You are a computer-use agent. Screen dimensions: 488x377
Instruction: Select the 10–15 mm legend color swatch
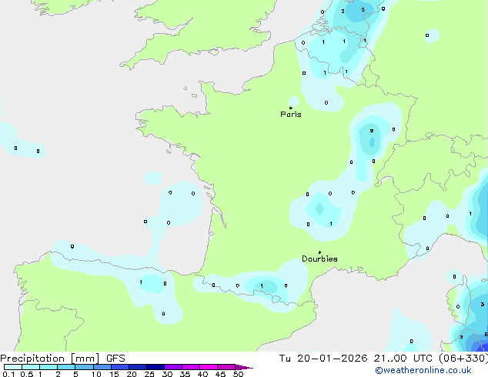coord(102,367)
